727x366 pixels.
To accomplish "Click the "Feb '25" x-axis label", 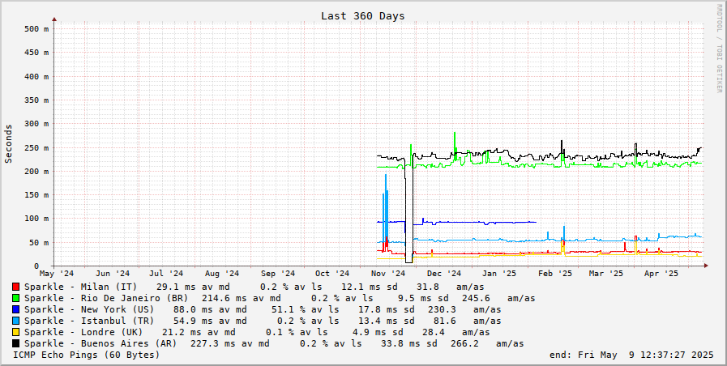I will (x=555, y=274).
